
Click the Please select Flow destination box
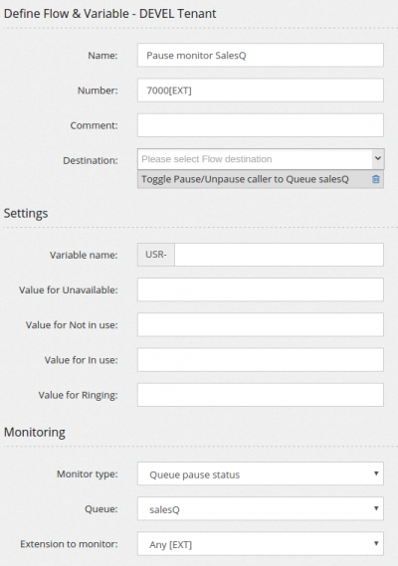pyautogui.click(x=255, y=159)
